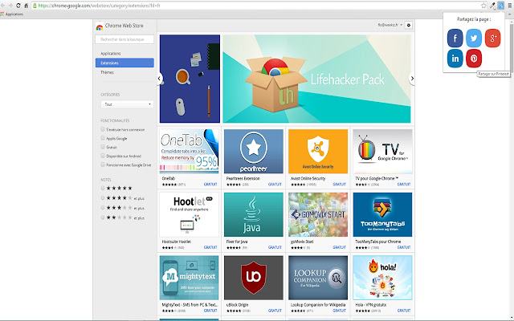514x321 pixels.
Task: Show next featured banner
Action: click(412, 79)
